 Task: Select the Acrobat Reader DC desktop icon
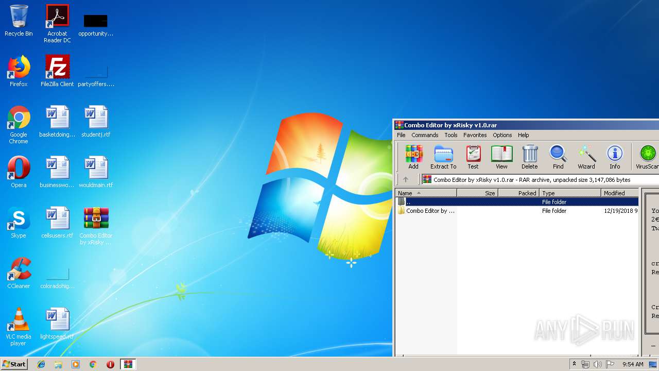[57, 24]
